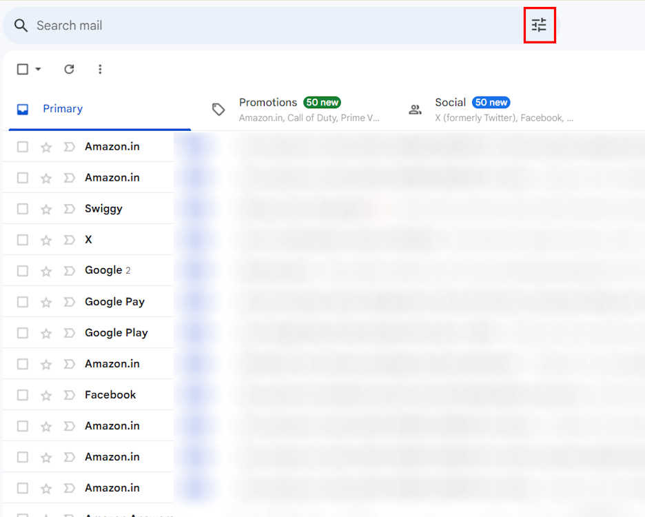Click the search magnifier icon
The width and height of the screenshot is (645, 517).
point(21,25)
